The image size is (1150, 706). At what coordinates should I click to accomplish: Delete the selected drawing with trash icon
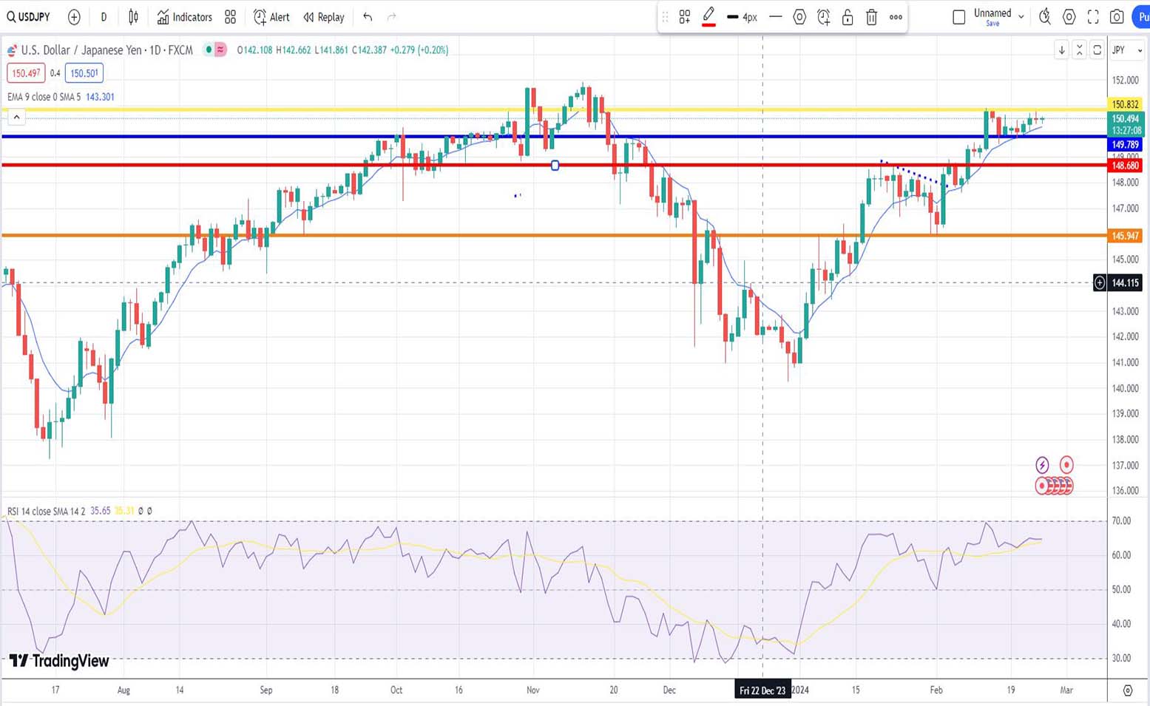point(871,17)
